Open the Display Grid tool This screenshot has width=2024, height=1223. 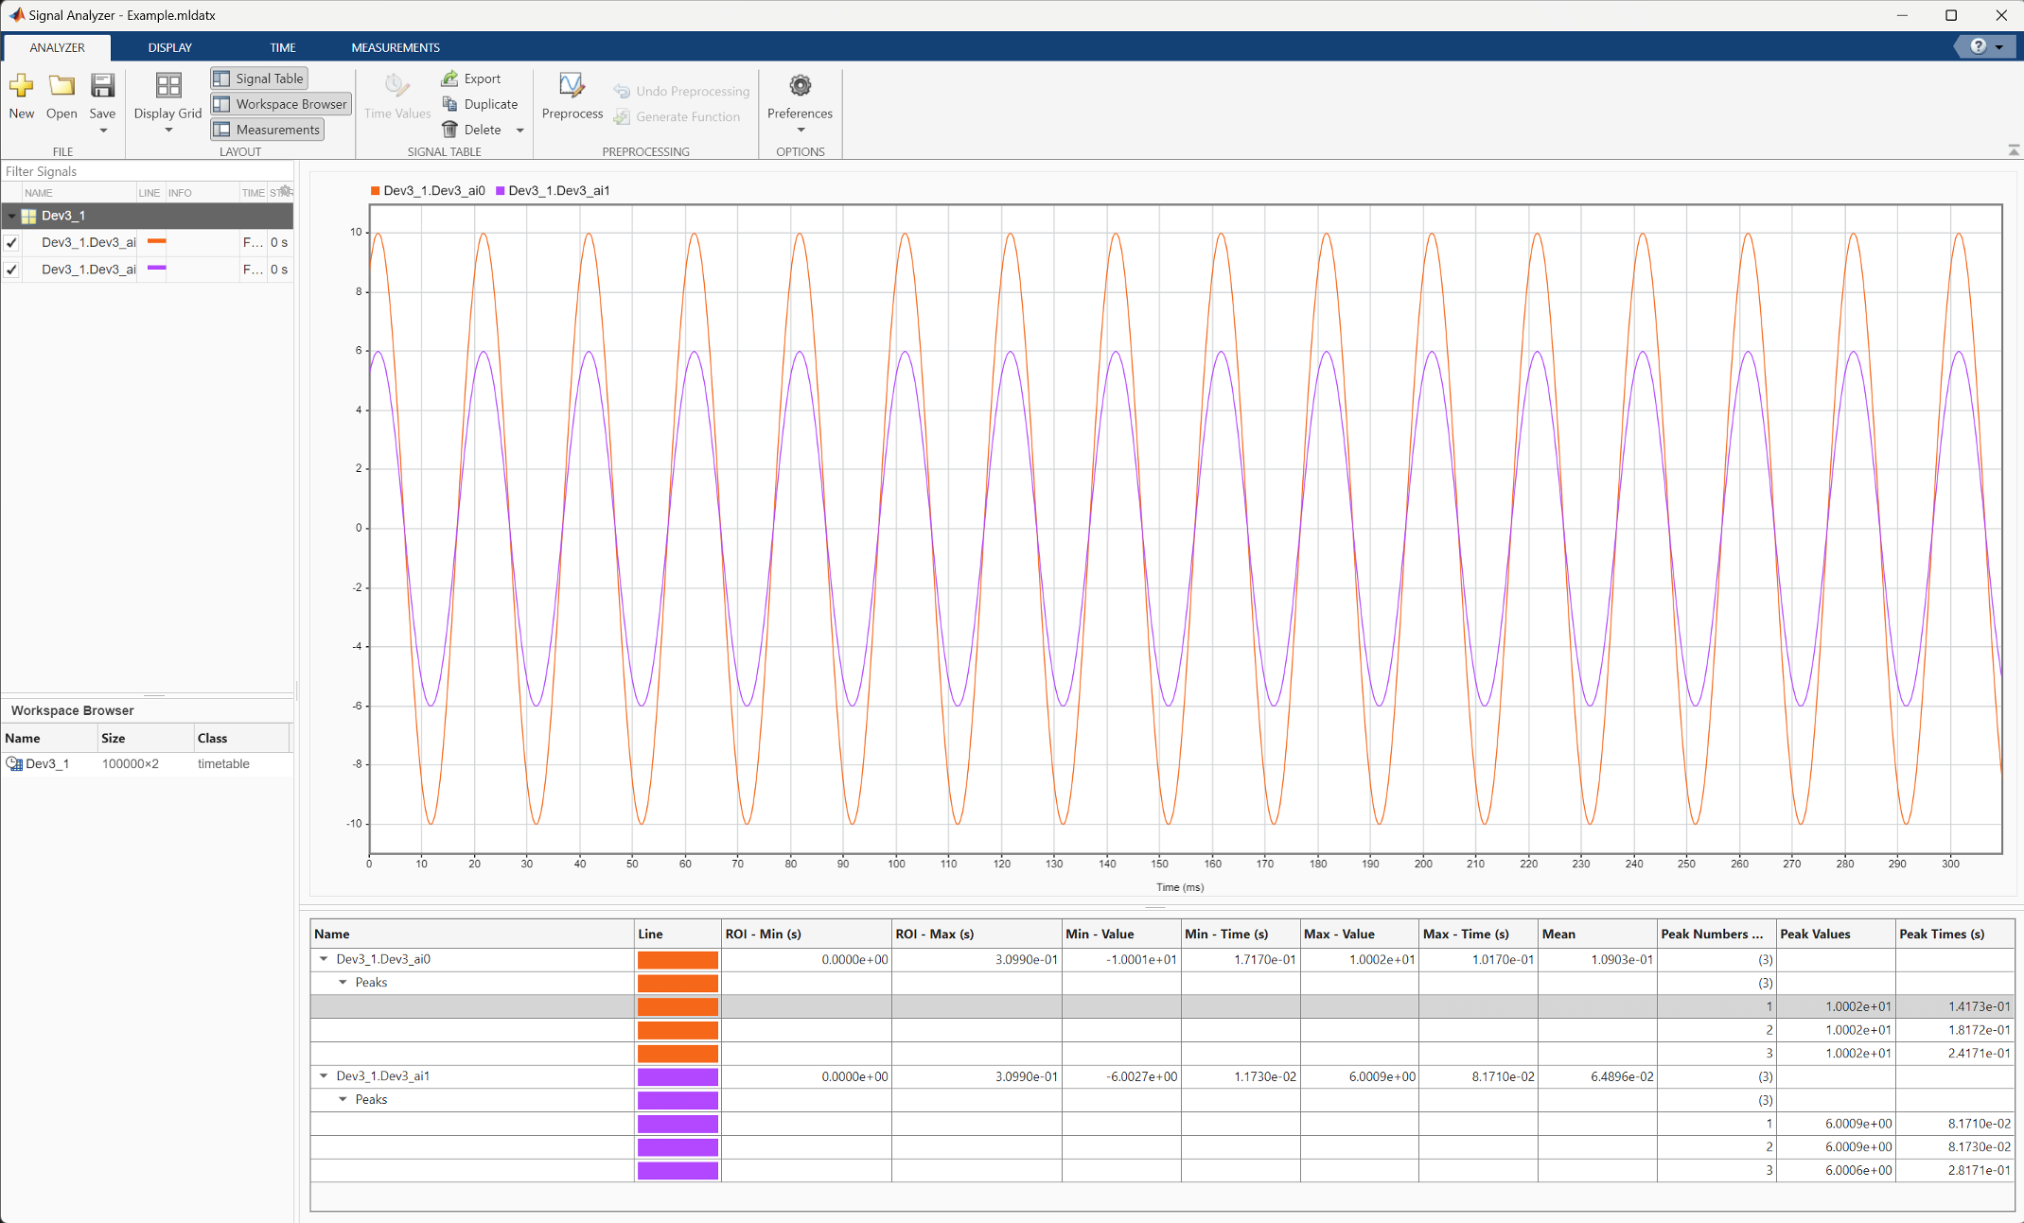pyautogui.click(x=167, y=98)
